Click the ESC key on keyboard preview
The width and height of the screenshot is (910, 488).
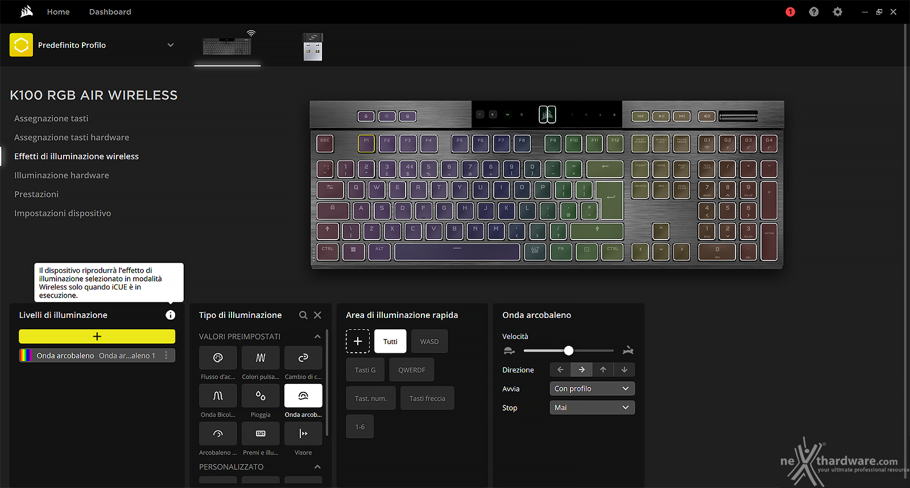pyautogui.click(x=325, y=143)
